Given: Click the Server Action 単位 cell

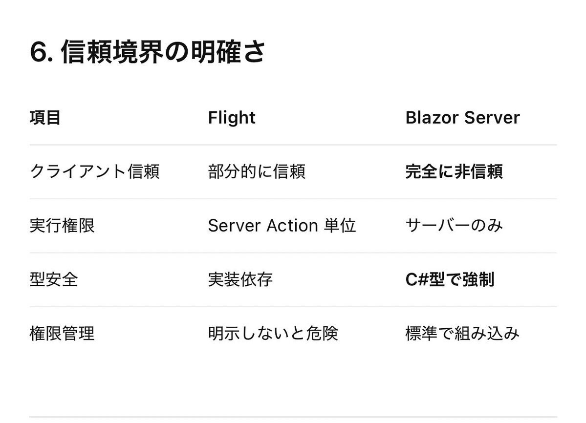Looking at the screenshot, I should click(282, 226).
